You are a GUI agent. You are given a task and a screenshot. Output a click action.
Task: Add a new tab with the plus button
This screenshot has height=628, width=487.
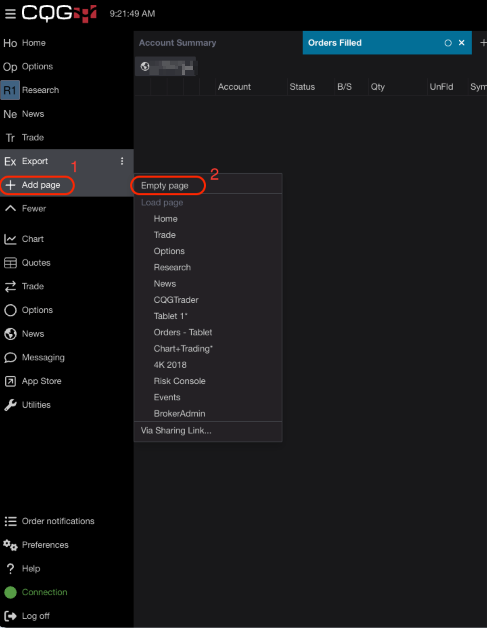[x=483, y=43]
